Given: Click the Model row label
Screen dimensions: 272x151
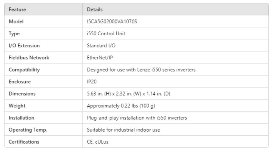Looking at the screenshot, I should (x=16, y=22).
